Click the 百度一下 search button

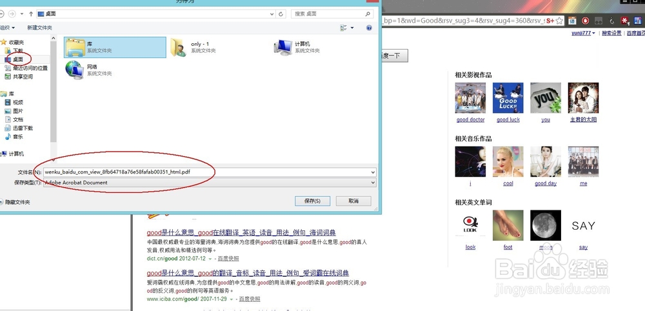pyautogui.click(x=395, y=55)
